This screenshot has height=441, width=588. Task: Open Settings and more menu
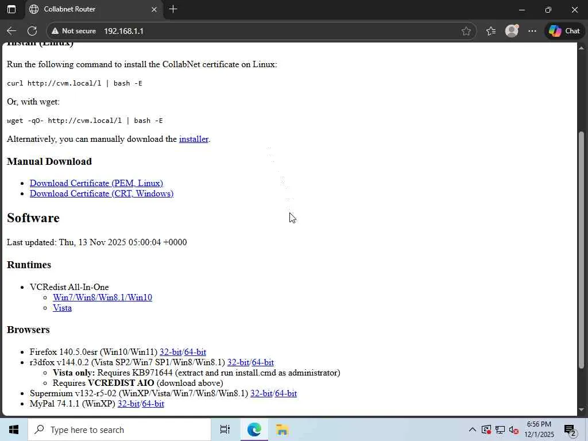[532, 31]
